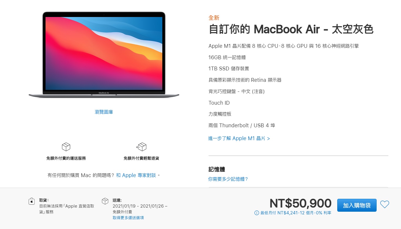Click the 自訂你的 MacBook Air title
Screen dimensions: 401x229
(x=291, y=29)
